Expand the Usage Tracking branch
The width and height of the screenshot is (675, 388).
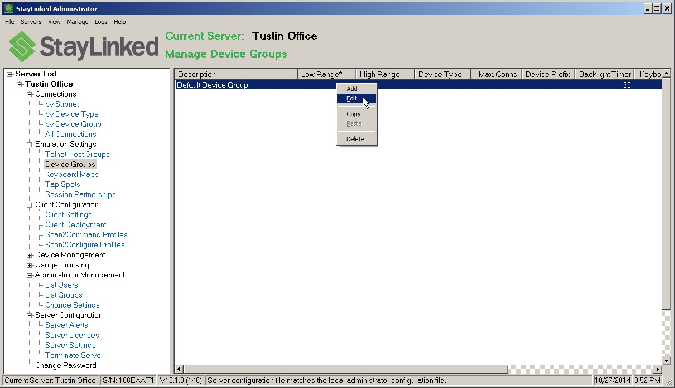[28, 265]
